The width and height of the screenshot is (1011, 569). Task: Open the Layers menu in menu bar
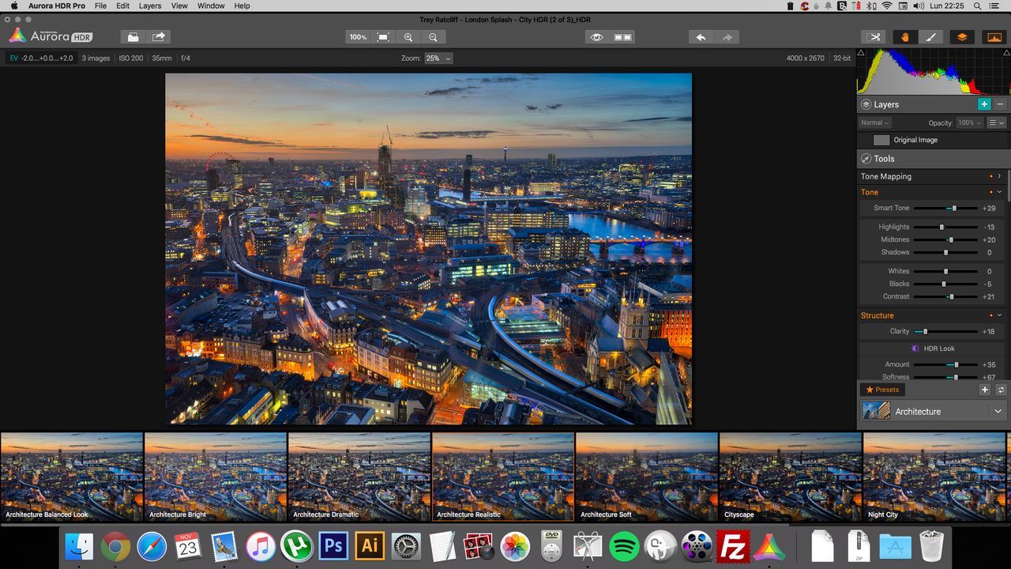coord(150,6)
